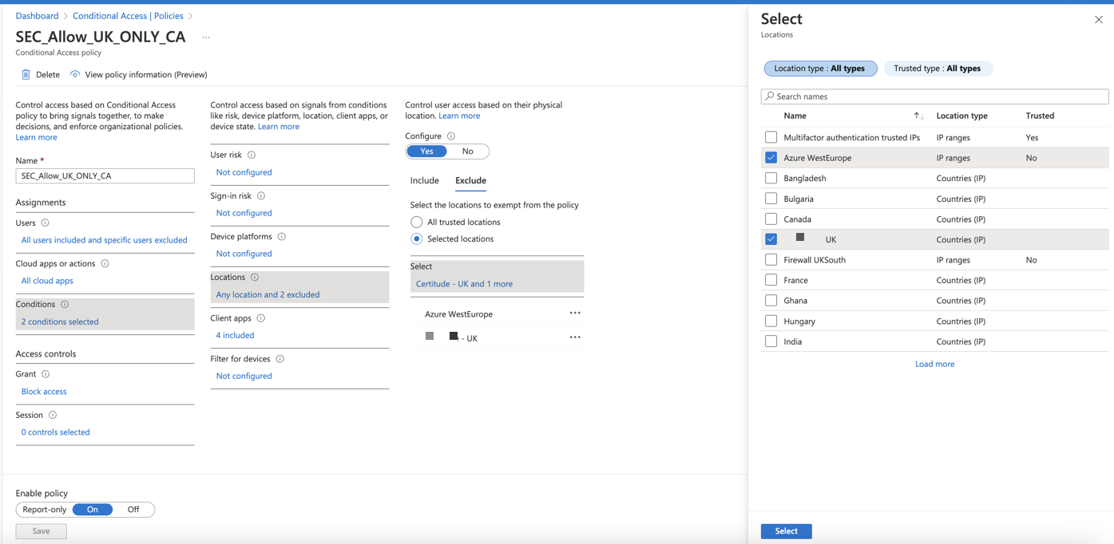Select the All trusted locations radio button
Screen dimensions: 1114x544
pos(417,222)
